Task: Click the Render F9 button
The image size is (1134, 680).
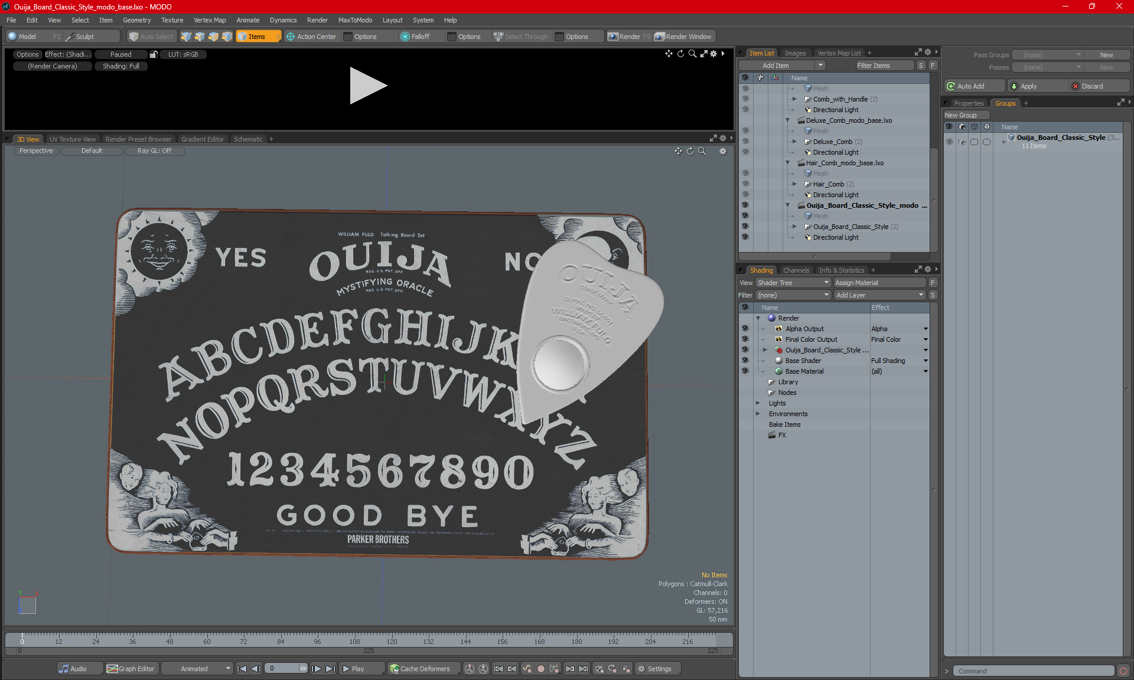Action: [x=629, y=37]
